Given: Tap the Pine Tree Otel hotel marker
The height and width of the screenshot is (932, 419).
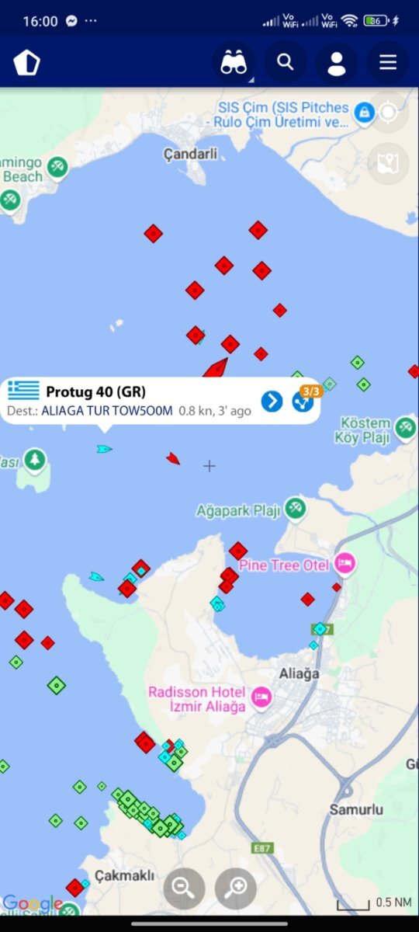Looking at the screenshot, I should coord(345,564).
